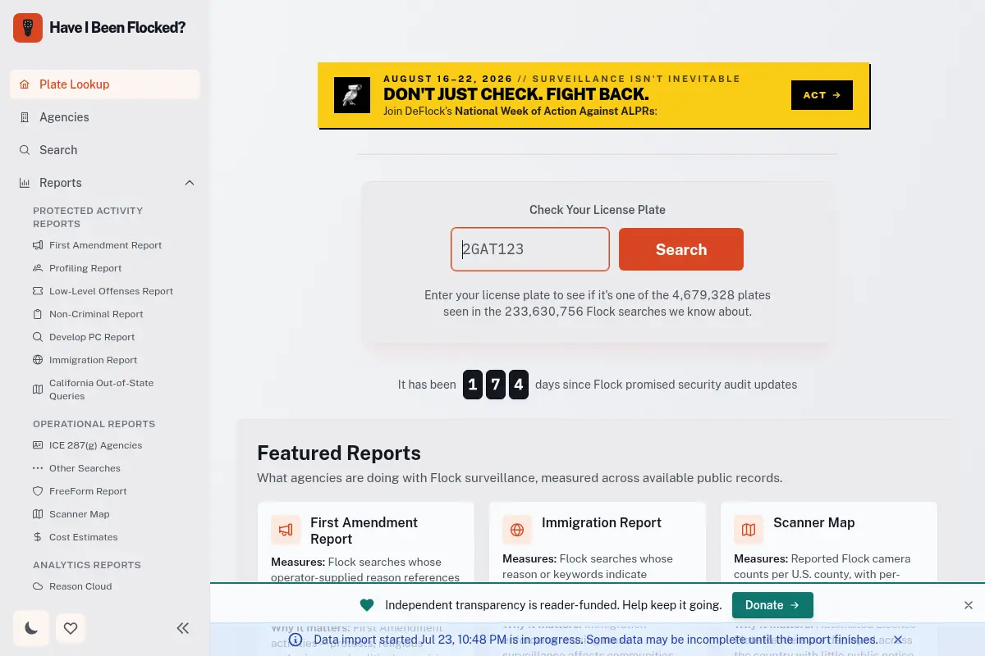The width and height of the screenshot is (985, 656).
Task: Click the bar chart icon beside Reports
Action: pos(25,183)
